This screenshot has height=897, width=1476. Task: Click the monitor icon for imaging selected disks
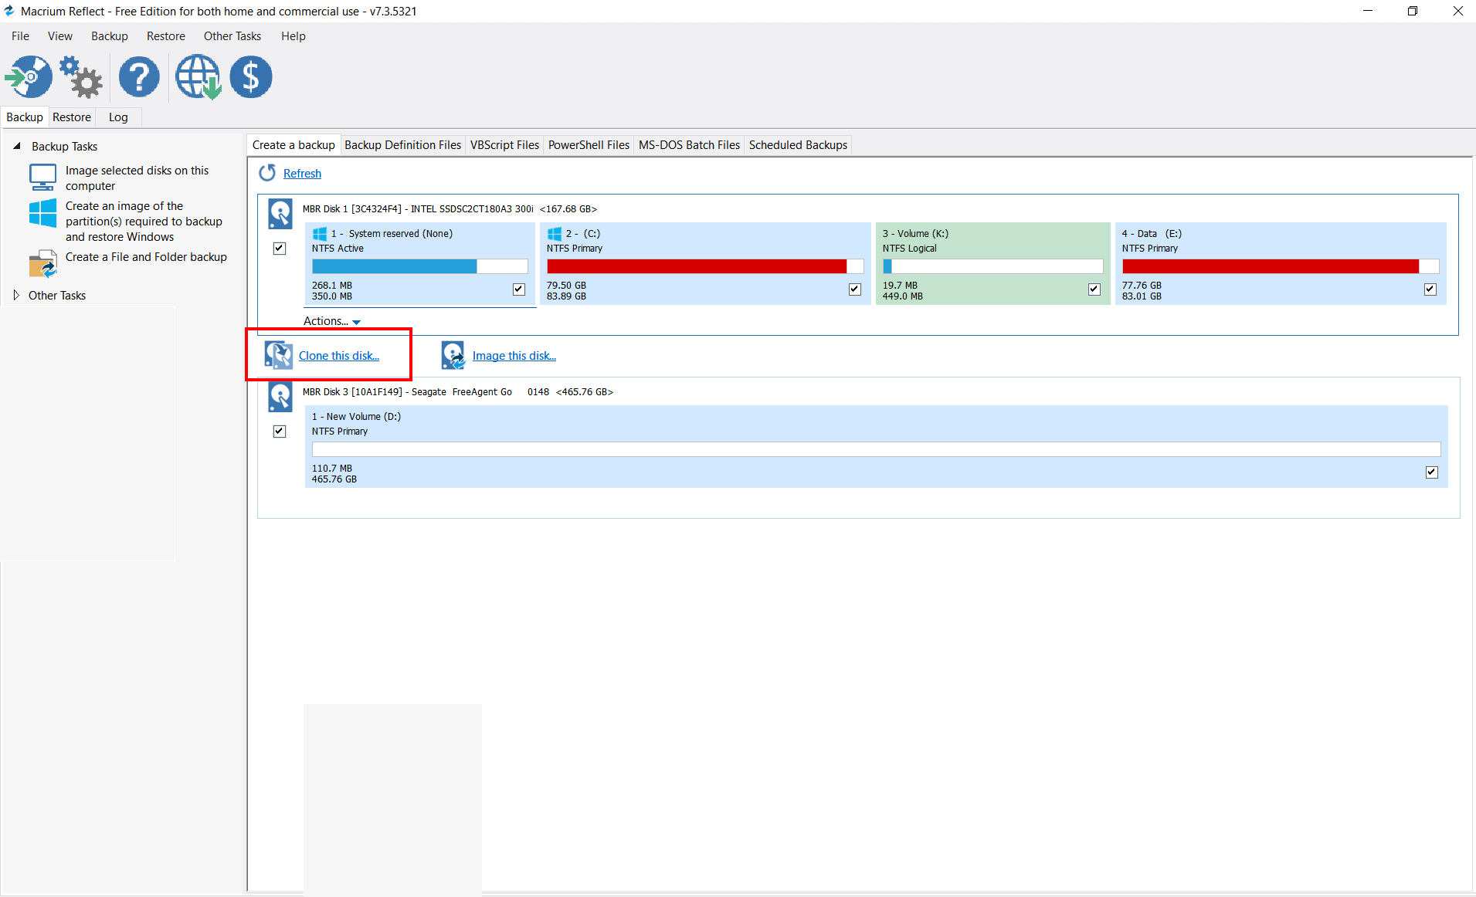[x=42, y=177]
